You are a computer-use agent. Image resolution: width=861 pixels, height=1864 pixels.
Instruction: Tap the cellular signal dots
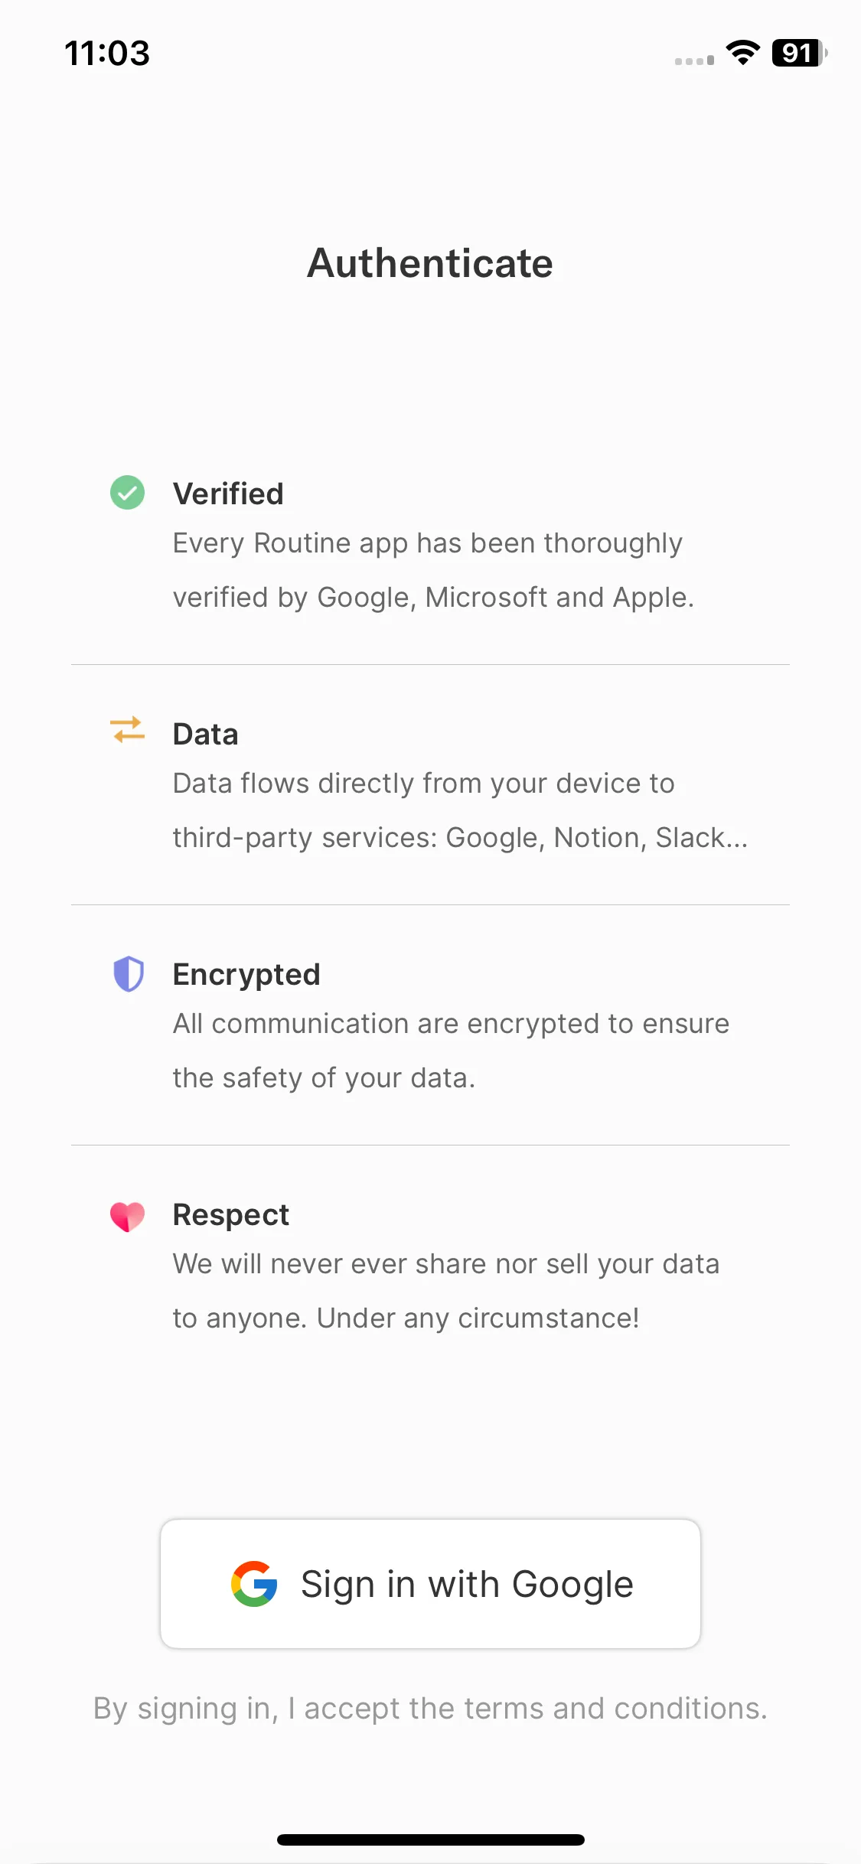point(694,60)
